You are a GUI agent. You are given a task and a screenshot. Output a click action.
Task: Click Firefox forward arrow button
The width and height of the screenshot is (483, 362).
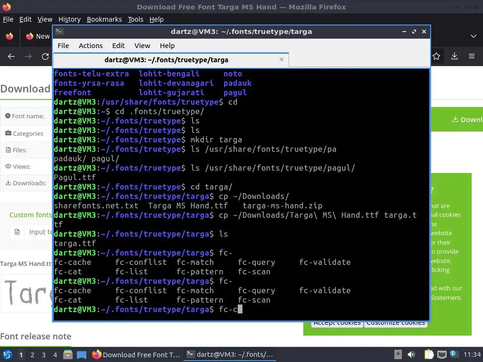tap(28, 57)
